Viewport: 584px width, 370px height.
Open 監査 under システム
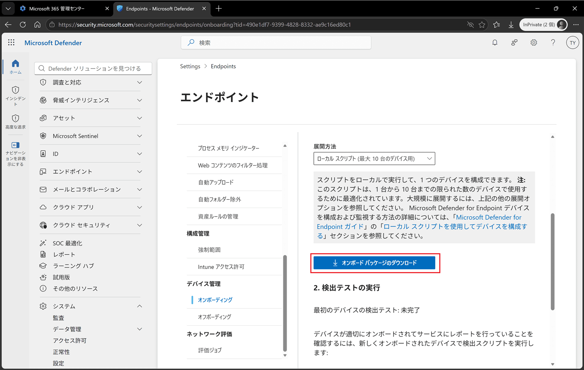tap(58, 318)
